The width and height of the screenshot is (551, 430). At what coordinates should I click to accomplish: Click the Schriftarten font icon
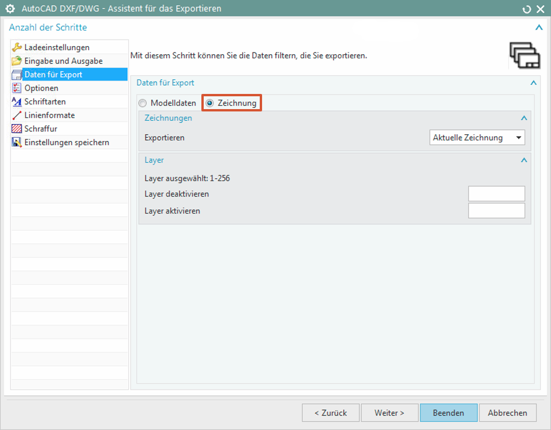point(17,102)
